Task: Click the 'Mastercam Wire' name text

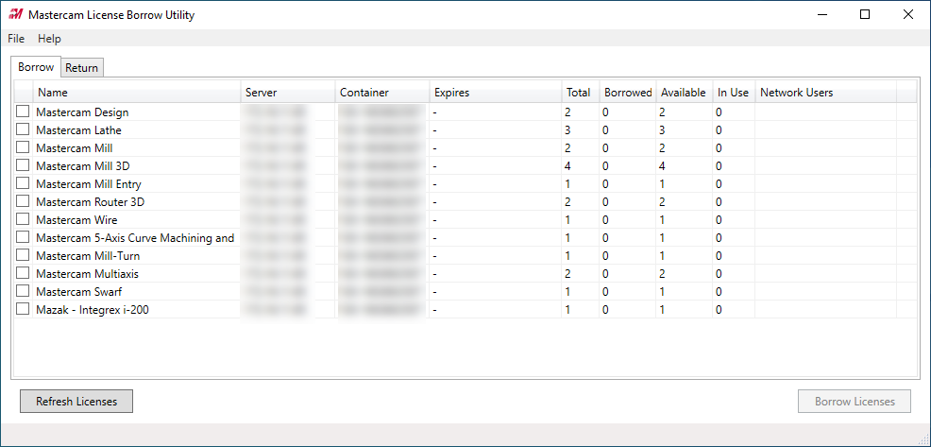Action: tap(76, 219)
